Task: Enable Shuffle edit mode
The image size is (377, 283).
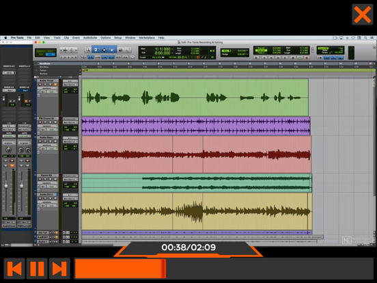Action: pyautogui.click(x=40, y=51)
